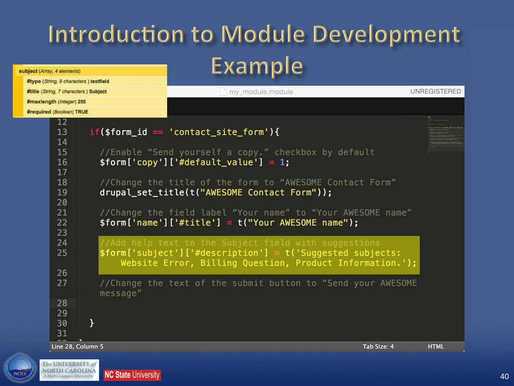Select the #type textfield row
Image resolution: width=514 pixels, height=386 pixels.
coord(68,81)
